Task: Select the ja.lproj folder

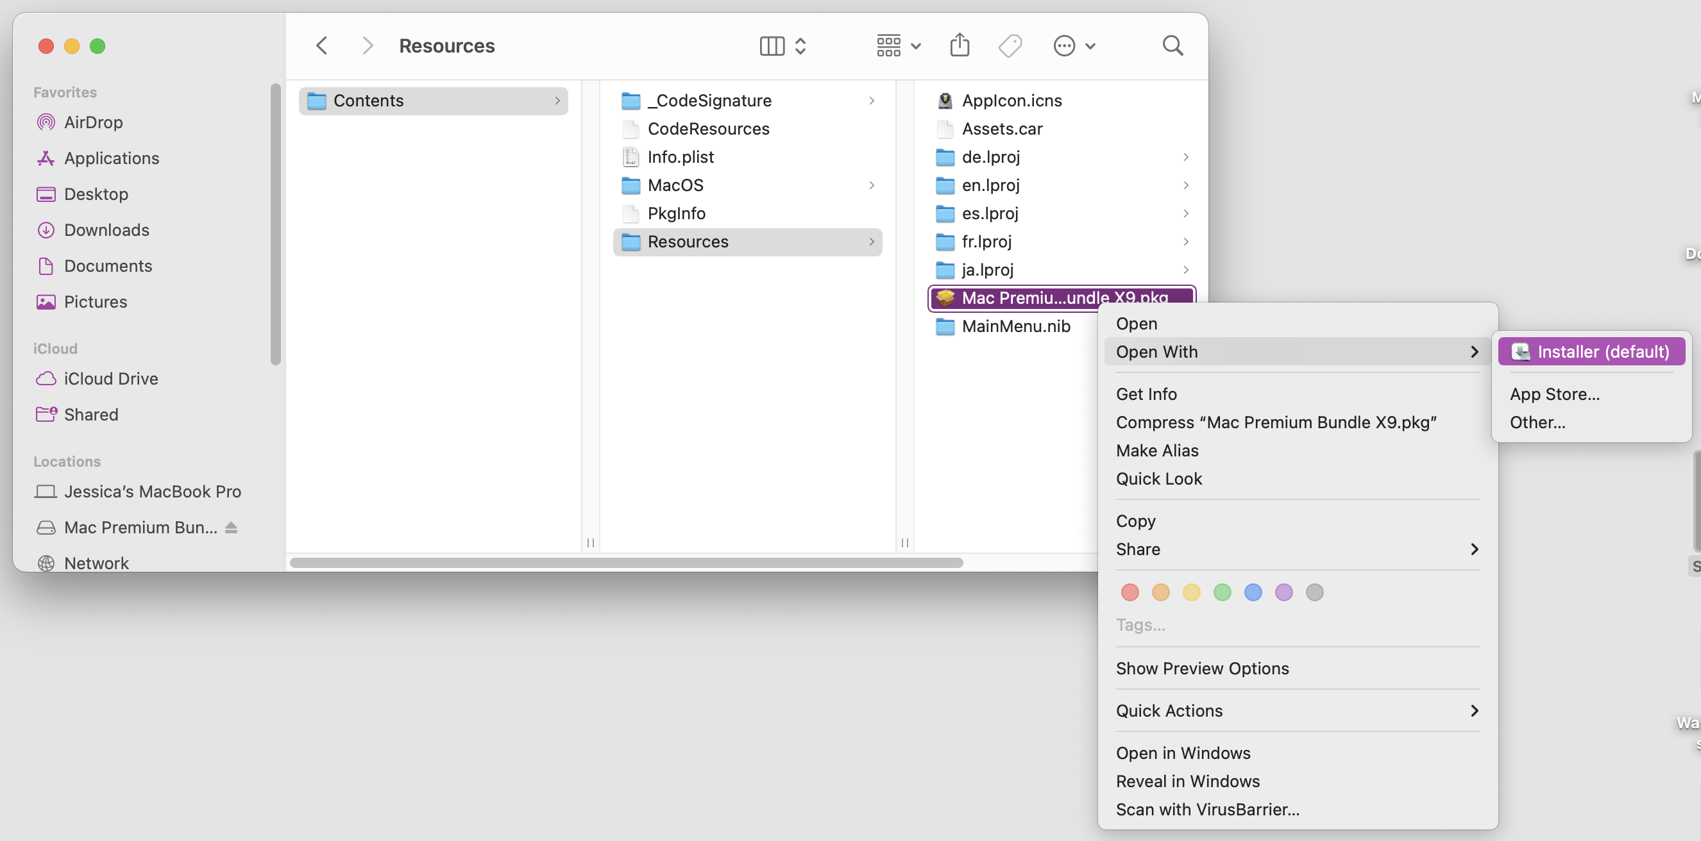Action: pos(1062,270)
